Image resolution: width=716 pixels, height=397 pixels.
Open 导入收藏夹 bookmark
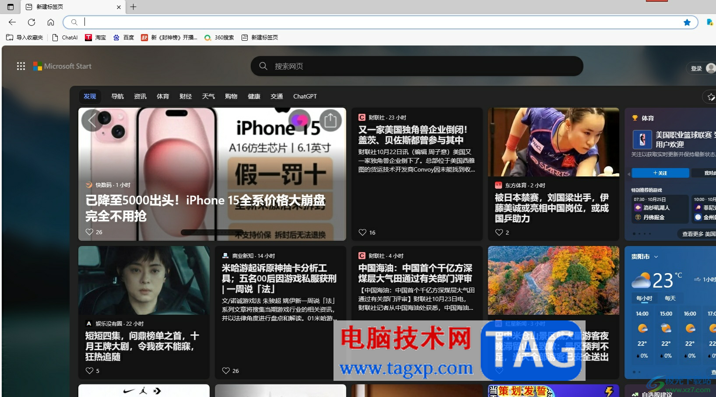pyautogui.click(x=25, y=38)
